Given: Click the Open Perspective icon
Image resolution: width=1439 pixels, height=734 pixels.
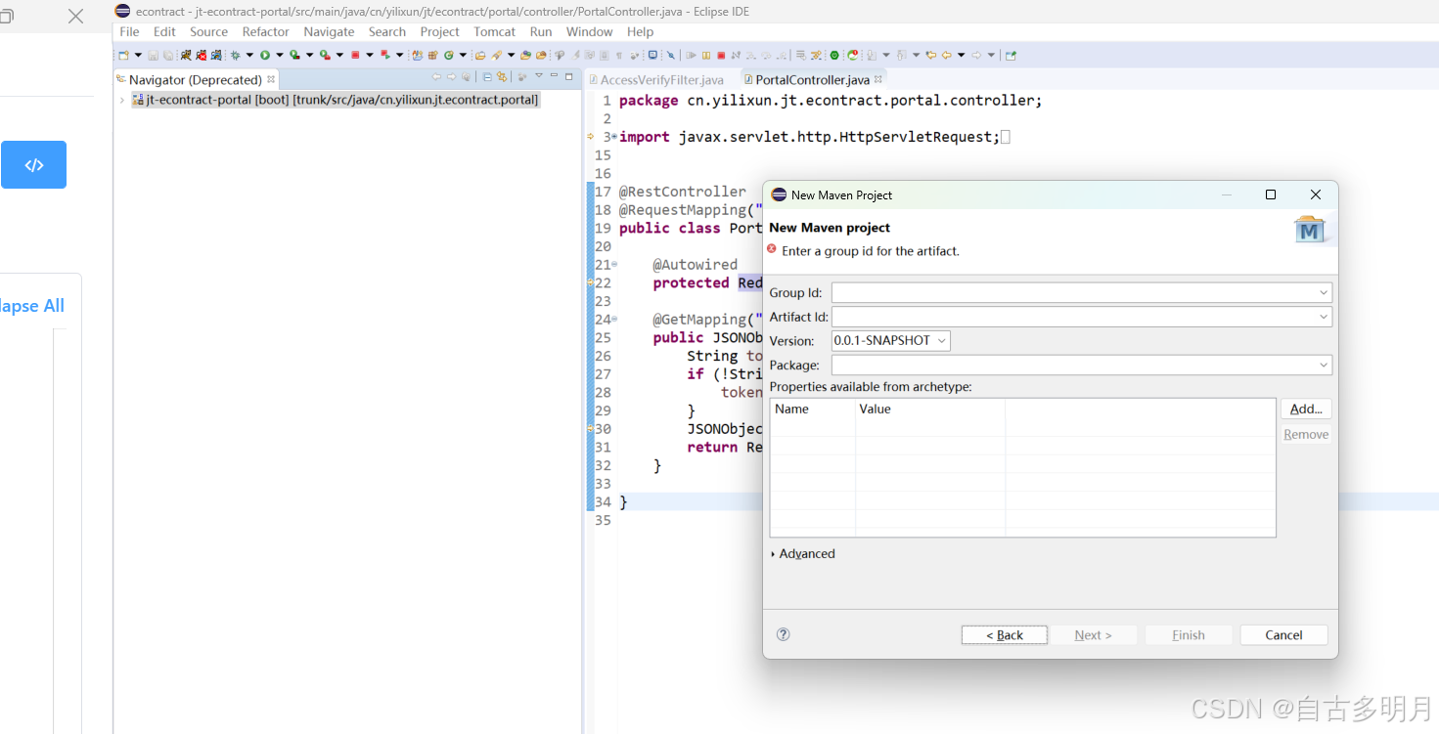Looking at the screenshot, I should 1011,55.
